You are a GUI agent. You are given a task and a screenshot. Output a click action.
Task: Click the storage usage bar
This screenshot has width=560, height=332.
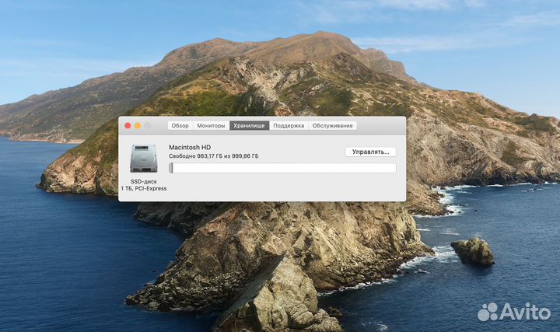pyautogui.click(x=282, y=168)
